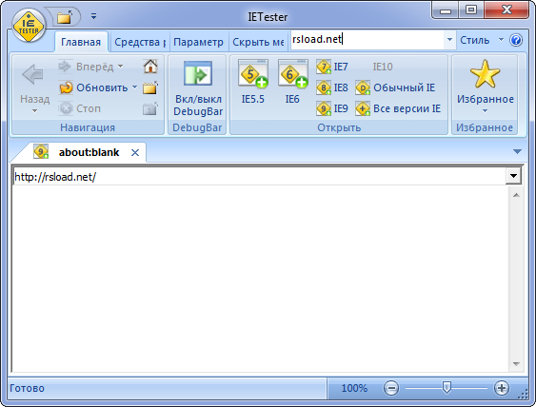Image resolution: width=536 pixels, height=407 pixels.
Task: Open tabs for Все версии IE
Action: click(x=398, y=108)
